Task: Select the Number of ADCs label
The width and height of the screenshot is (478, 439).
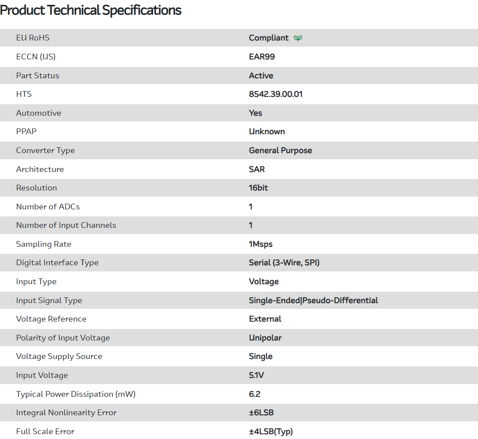Action: point(48,207)
